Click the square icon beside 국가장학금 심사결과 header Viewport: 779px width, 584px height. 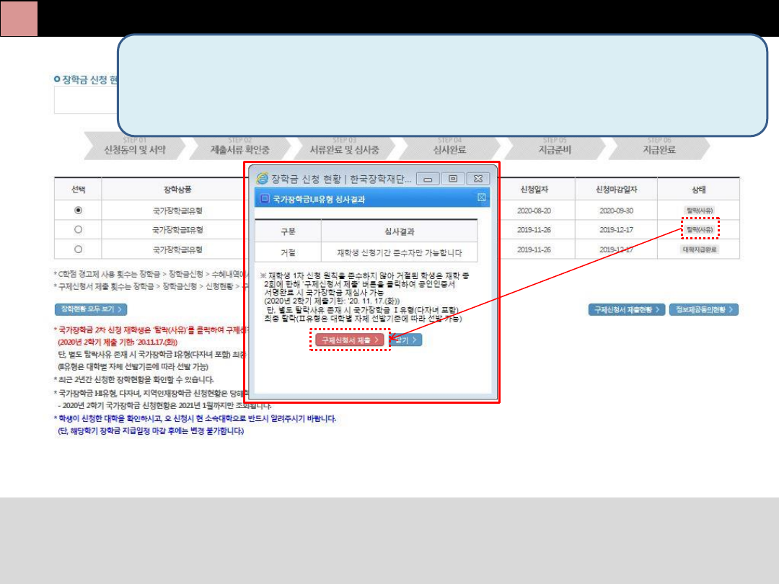click(x=265, y=199)
